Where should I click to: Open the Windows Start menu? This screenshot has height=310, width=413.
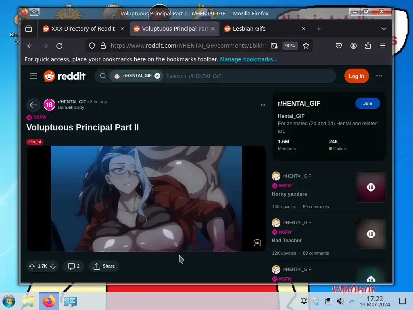pos(9,301)
